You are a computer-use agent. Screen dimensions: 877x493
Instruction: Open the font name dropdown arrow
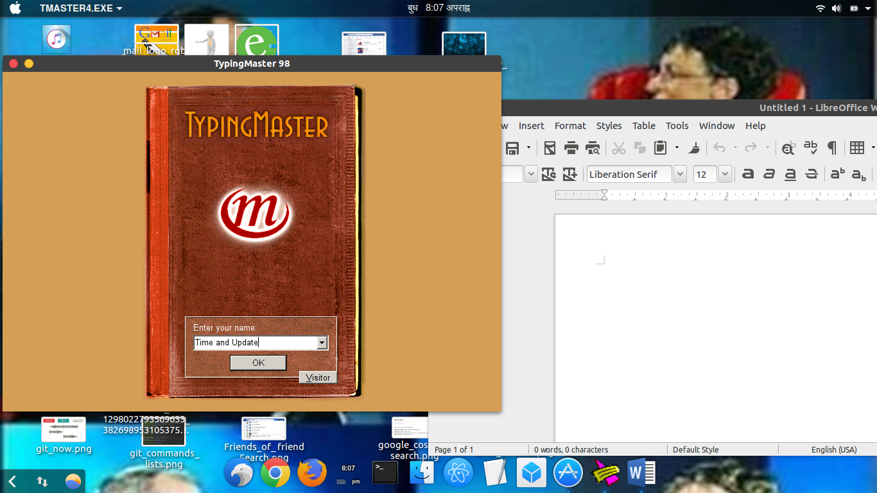pyautogui.click(x=680, y=174)
